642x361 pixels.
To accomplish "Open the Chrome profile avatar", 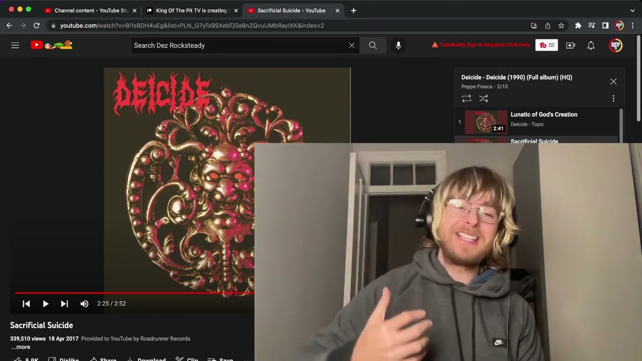I will click(619, 26).
